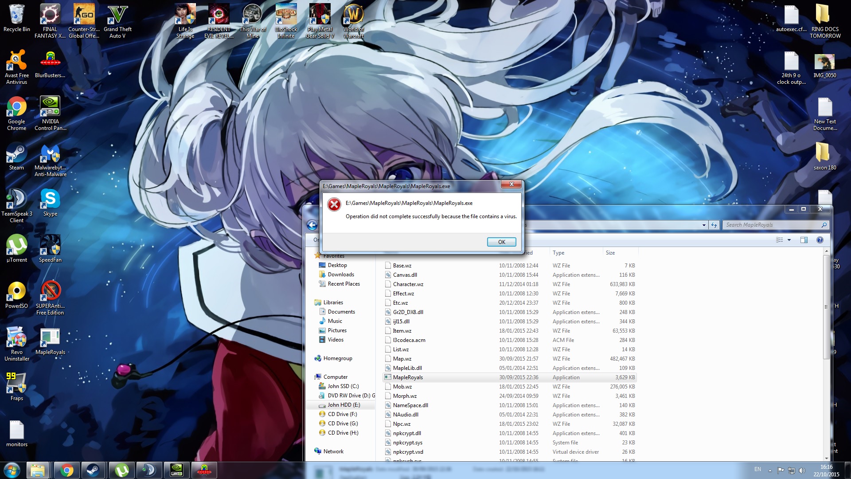Screen dimensions: 851x479
Task: Select Life Is Strange desktop icon
Action: point(185,20)
